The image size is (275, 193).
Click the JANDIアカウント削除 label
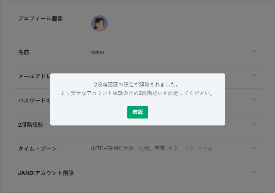(46, 173)
